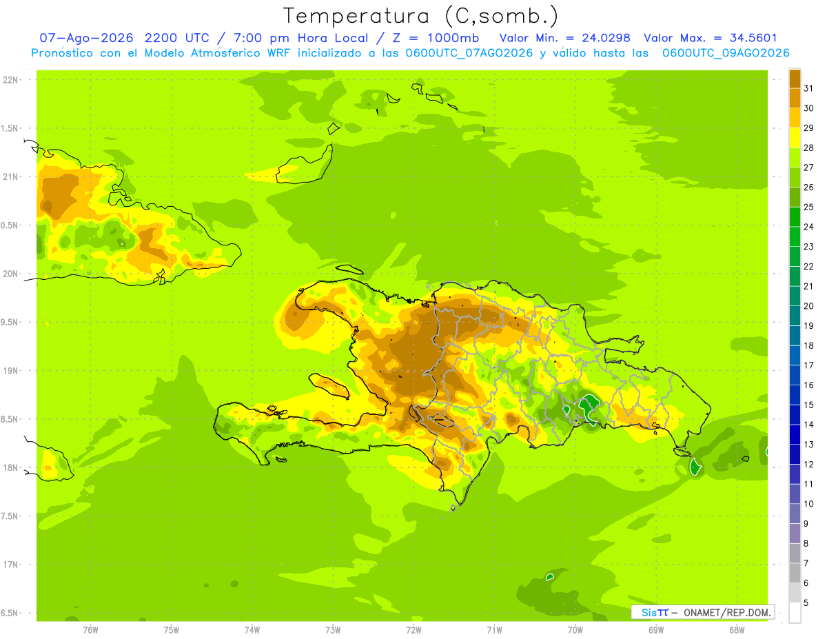Image resolution: width=827 pixels, height=639 pixels.
Task: Select the legend swatch between 30 and 31
Action: point(795,98)
